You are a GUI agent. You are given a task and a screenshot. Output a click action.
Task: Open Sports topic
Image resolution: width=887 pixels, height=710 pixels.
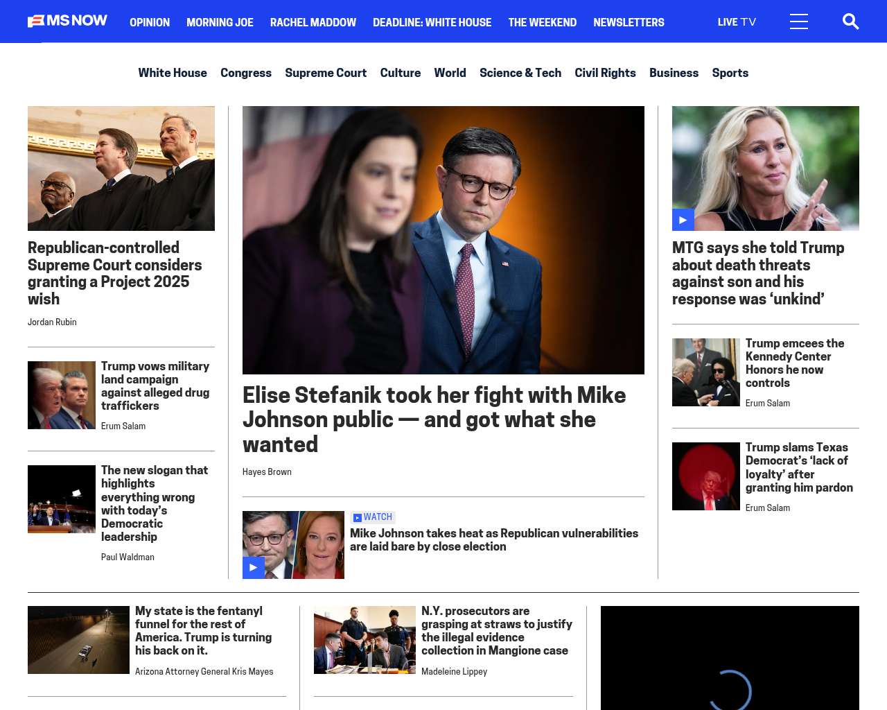tap(730, 73)
